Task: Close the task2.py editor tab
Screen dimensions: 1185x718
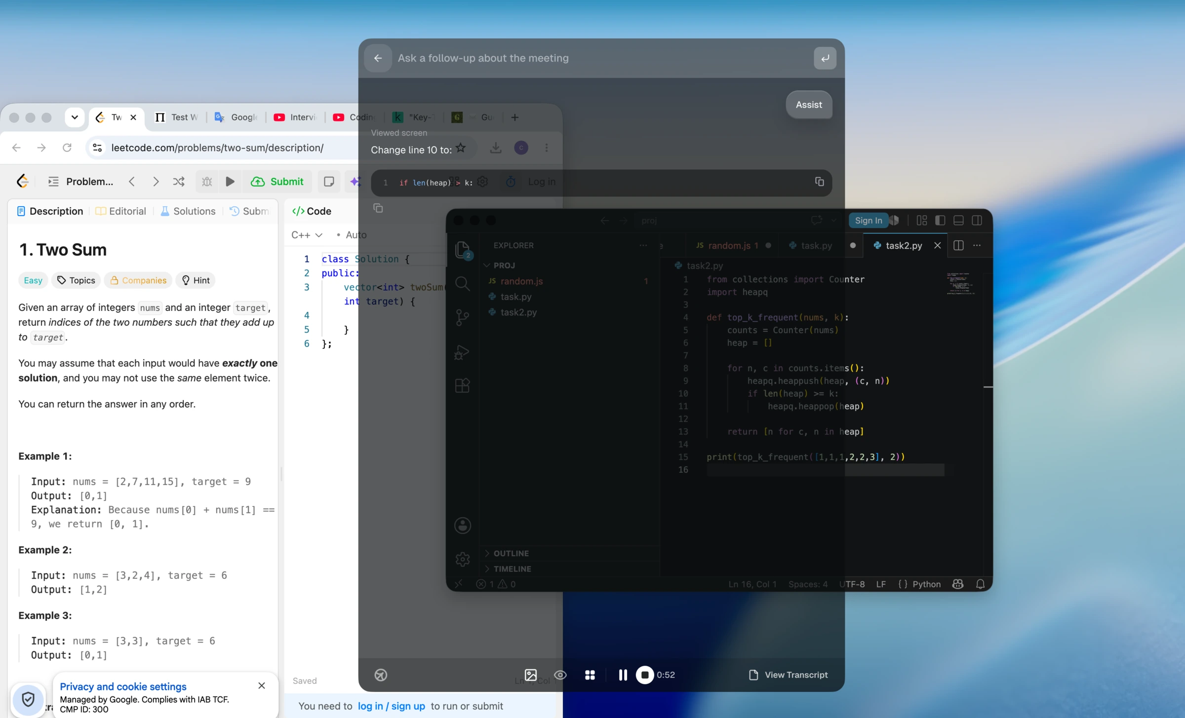Action: [937, 245]
